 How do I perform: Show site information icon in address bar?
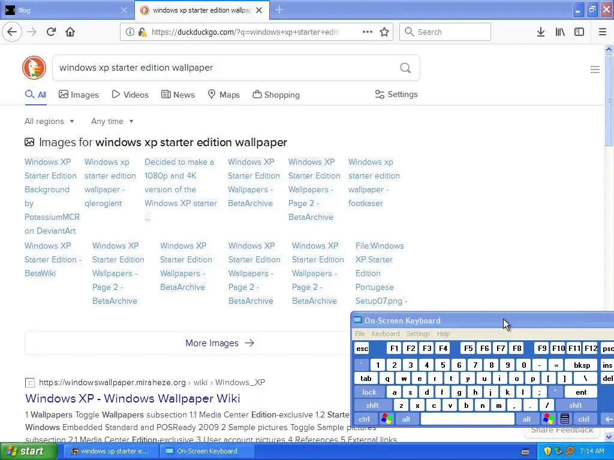pyautogui.click(x=130, y=32)
